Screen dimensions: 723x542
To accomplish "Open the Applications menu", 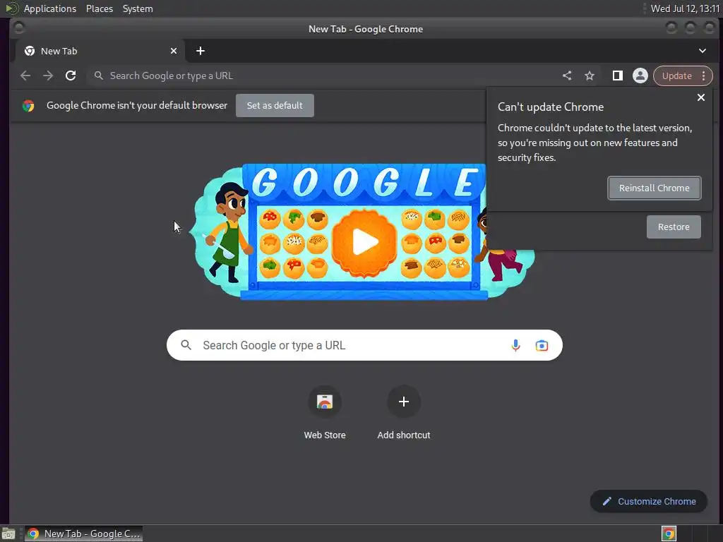I will (50, 8).
